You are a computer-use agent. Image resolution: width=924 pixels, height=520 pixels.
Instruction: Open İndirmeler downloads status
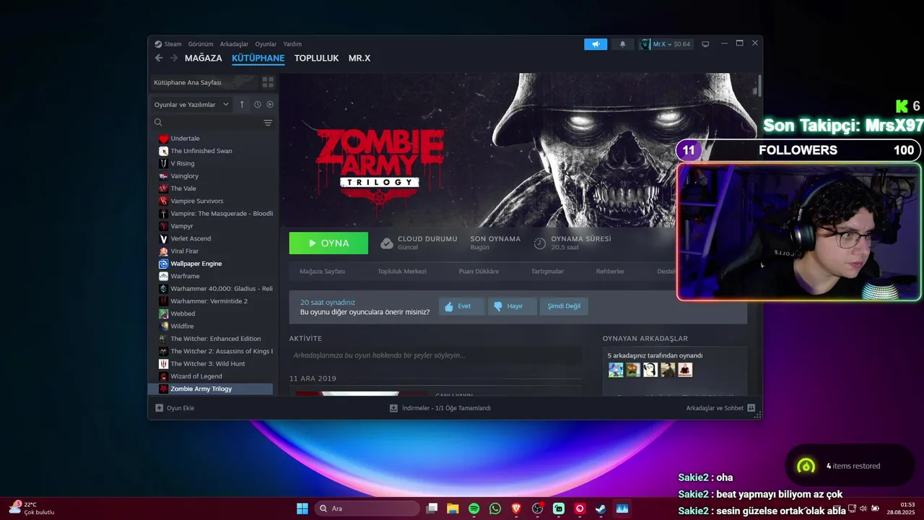coord(440,408)
